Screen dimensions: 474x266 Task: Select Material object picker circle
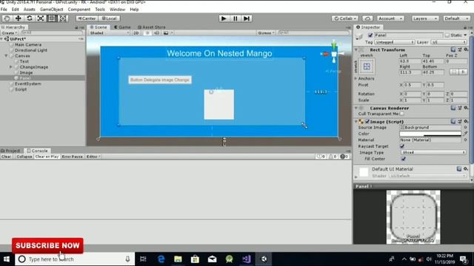pos(466,140)
